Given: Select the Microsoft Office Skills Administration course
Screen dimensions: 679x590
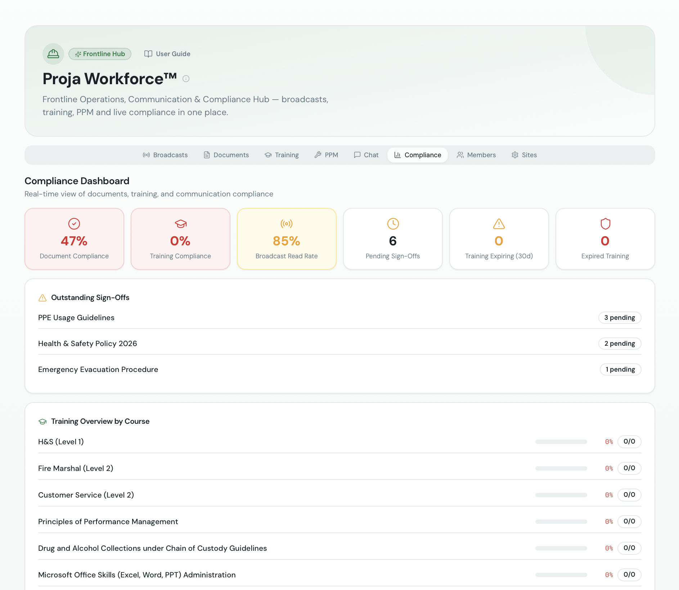Looking at the screenshot, I should (339, 575).
